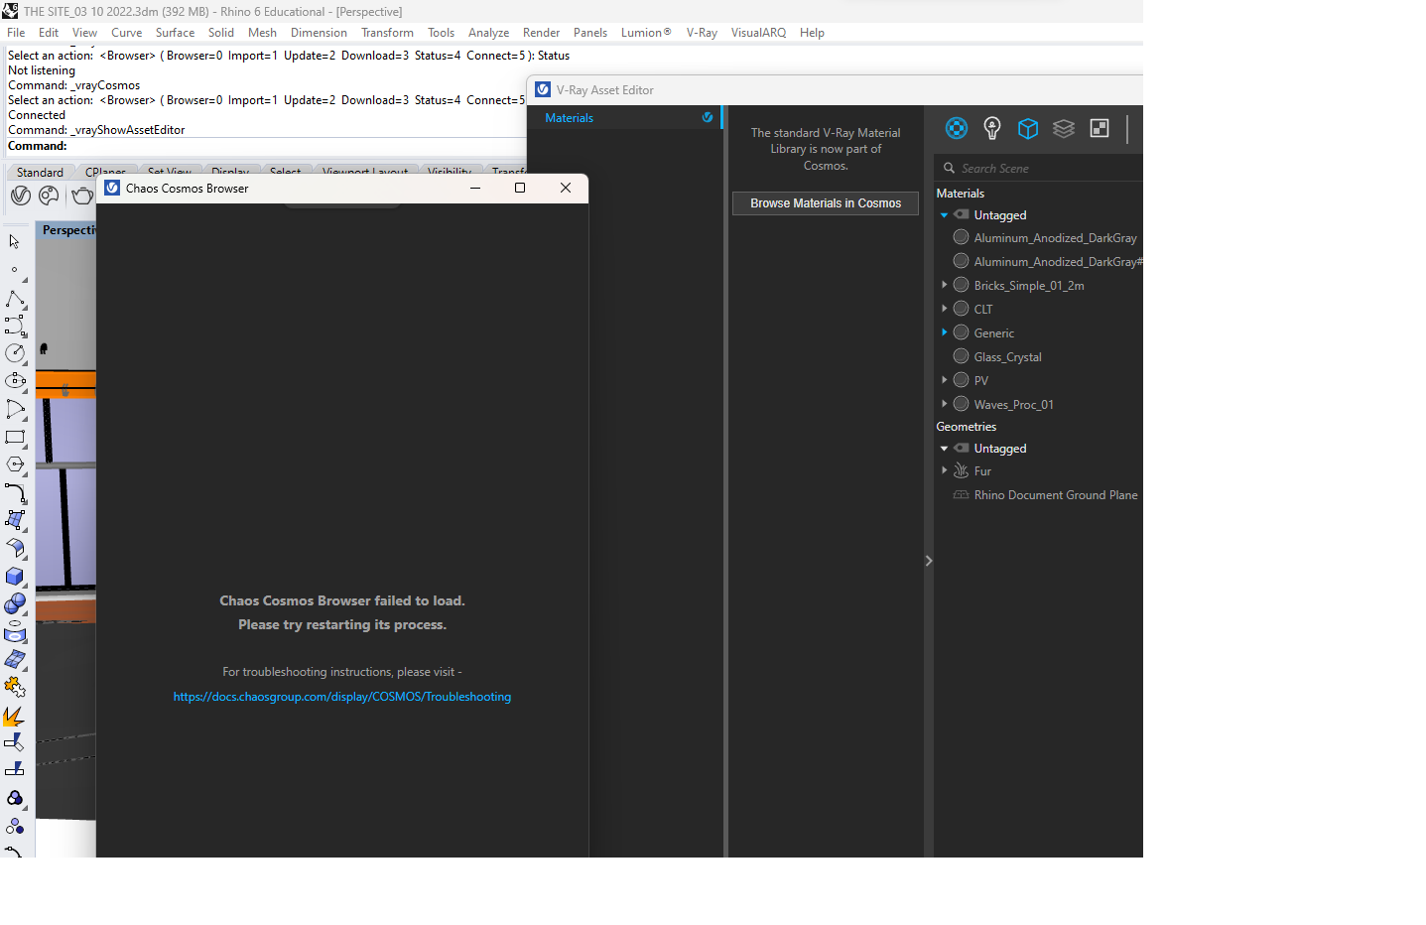Open V-Ray Asset Editor icon in Rhino toolbar
The width and height of the screenshot is (1426, 925).
[x=21, y=196]
